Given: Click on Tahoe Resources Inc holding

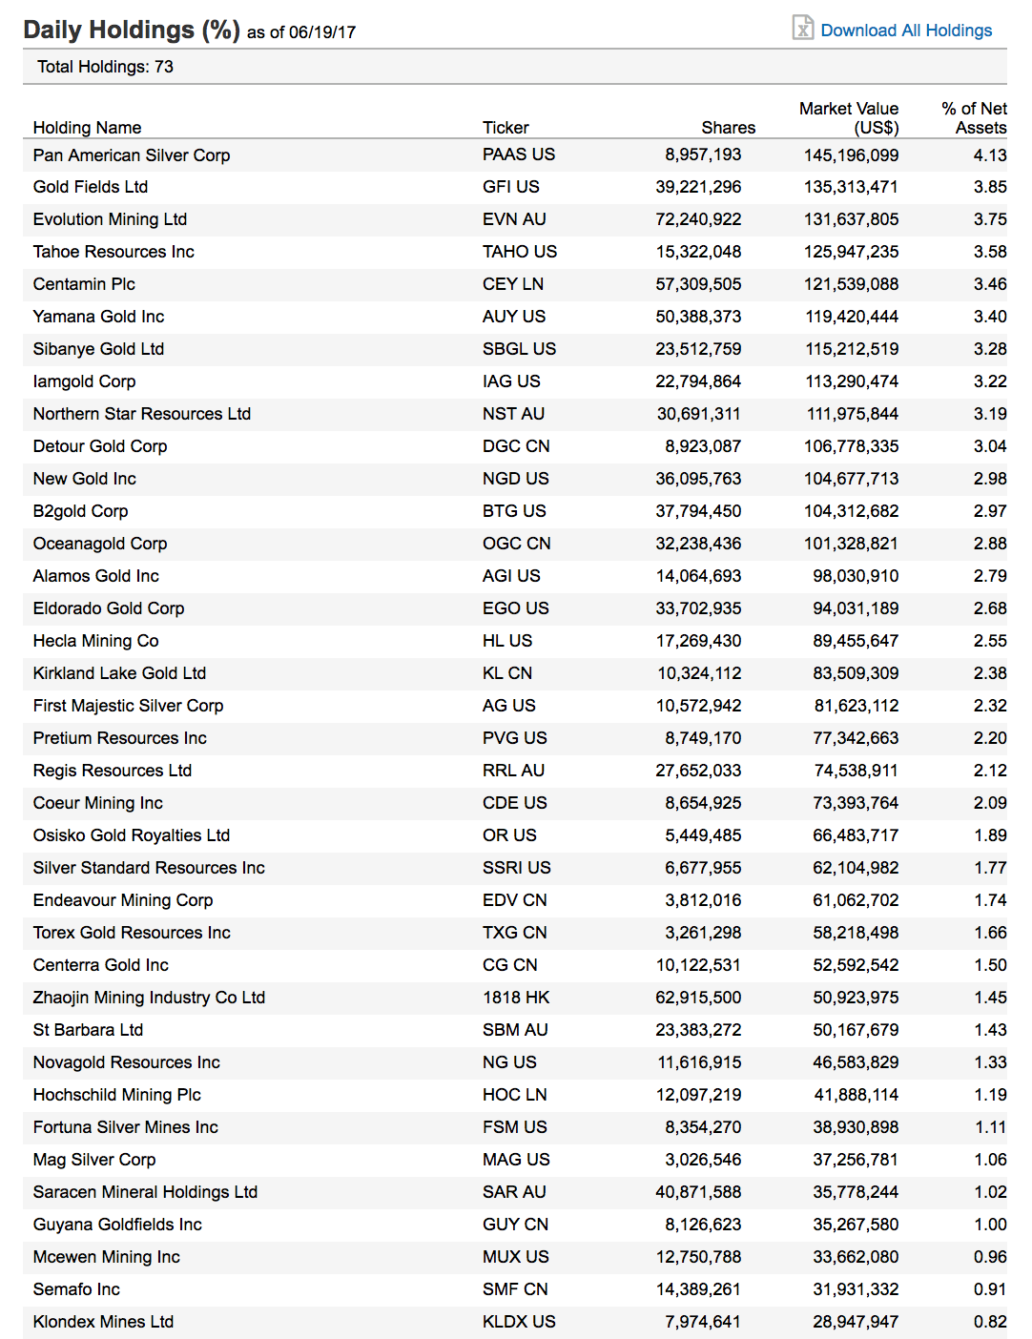Looking at the screenshot, I should click(114, 252).
